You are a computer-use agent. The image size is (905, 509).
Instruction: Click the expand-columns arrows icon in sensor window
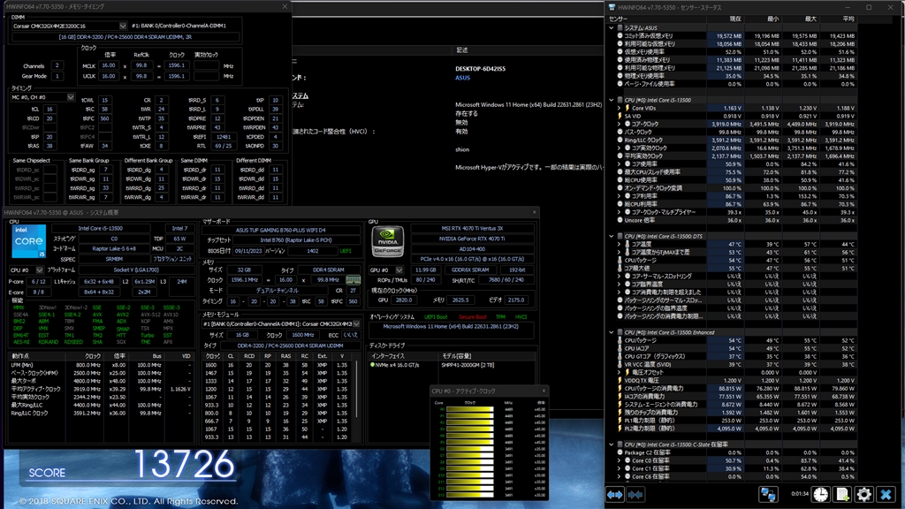click(615, 495)
